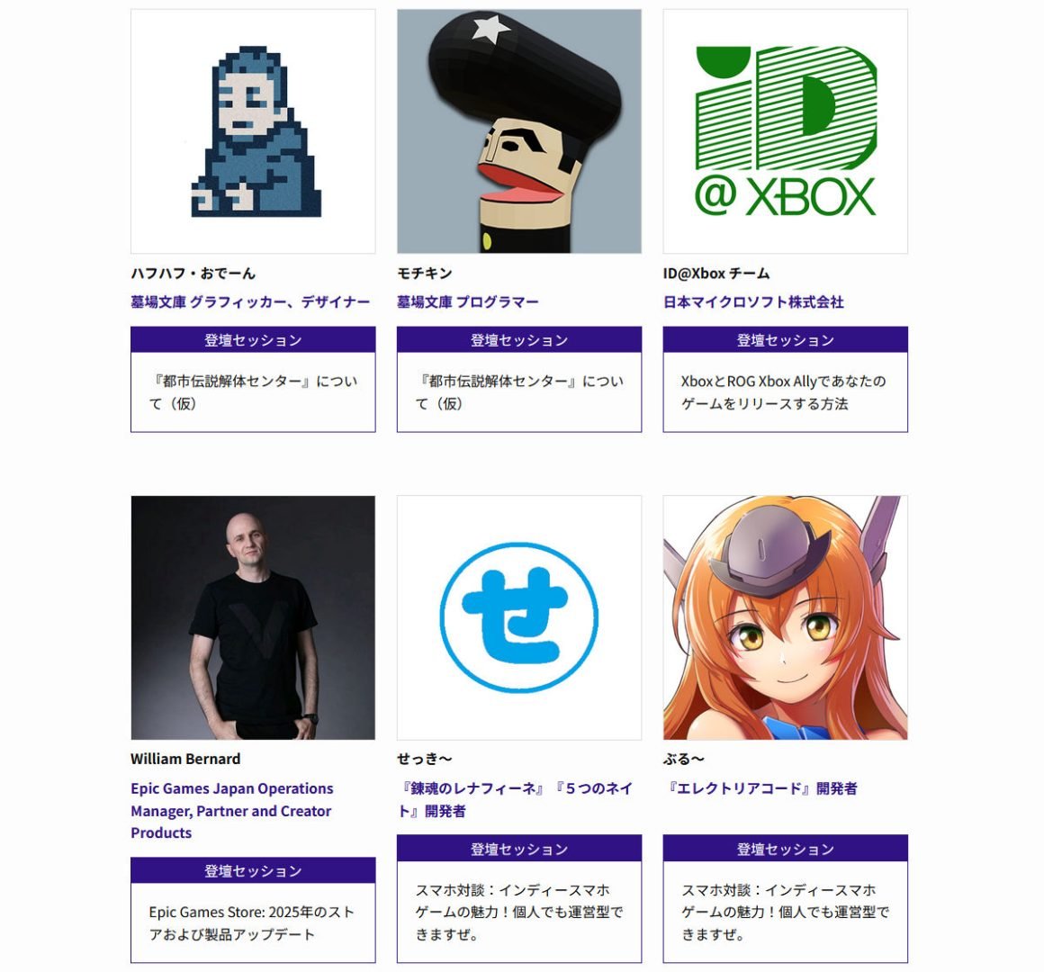Open speaker name ハフハフ・おでーん
Image resolution: width=1044 pixels, height=972 pixels.
193,273
